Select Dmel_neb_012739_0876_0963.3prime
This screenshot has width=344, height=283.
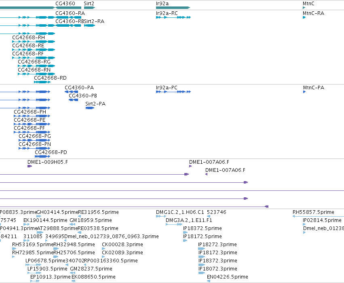click(x=112, y=237)
